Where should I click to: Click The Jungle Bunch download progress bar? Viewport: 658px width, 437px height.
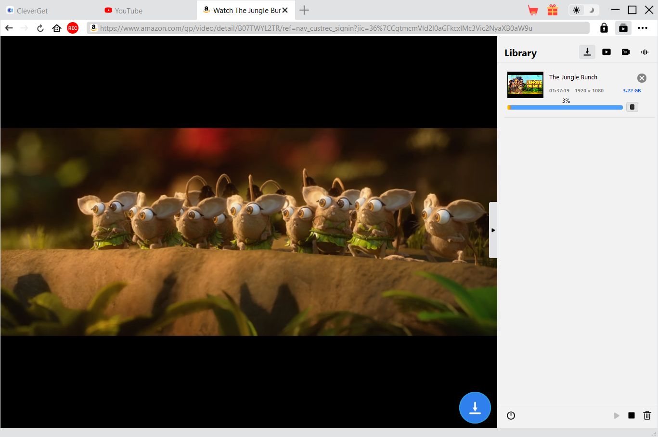(x=565, y=108)
